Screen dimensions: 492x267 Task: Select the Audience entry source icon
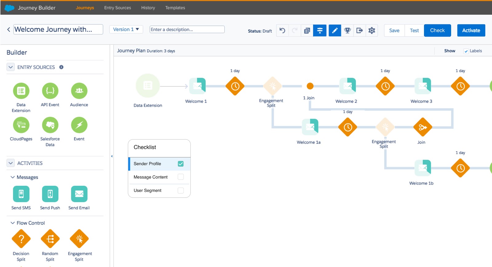pyautogui.click(x=79, y=91)
